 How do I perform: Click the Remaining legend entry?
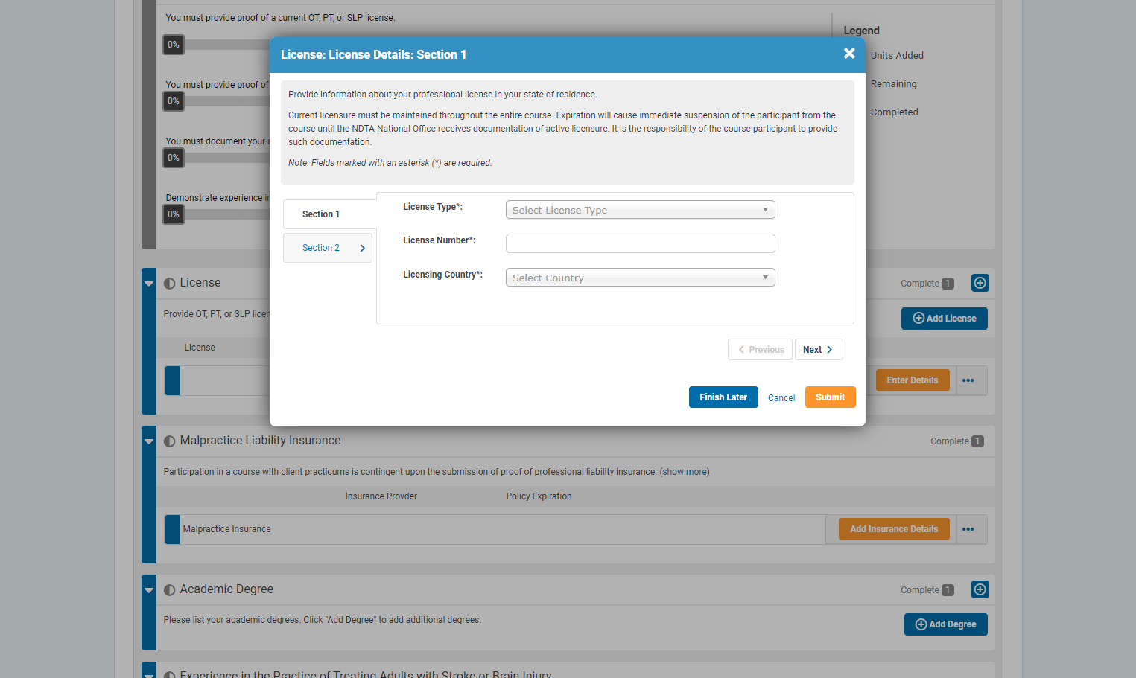(x=893, y=84)
